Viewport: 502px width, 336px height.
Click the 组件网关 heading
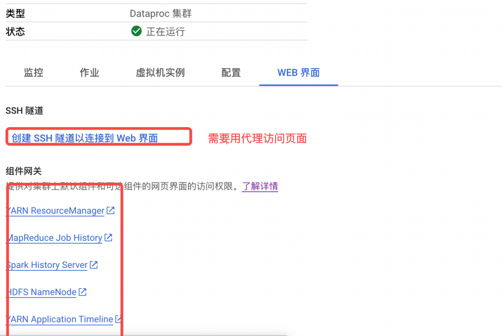tap(24, 171)
